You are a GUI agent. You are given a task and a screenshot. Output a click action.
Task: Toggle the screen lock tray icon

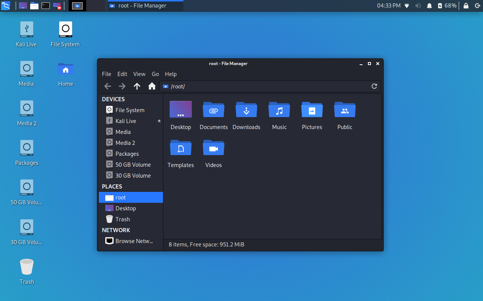tap(466, 6)
